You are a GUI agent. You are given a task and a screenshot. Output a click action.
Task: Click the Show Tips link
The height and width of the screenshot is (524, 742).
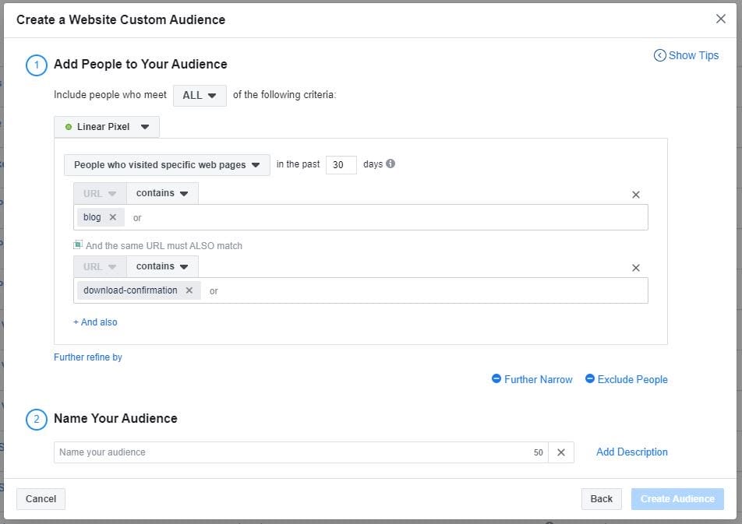(686, 55)
